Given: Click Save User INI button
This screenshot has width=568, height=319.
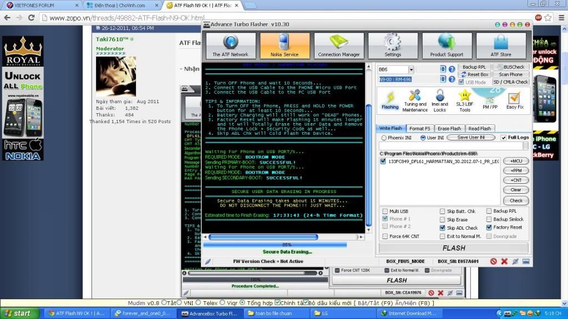Looking at the screenshot, I should (471, 138).
